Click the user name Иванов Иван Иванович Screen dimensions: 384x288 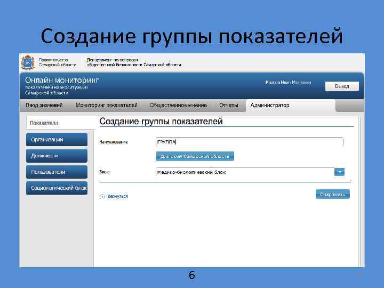288,83
